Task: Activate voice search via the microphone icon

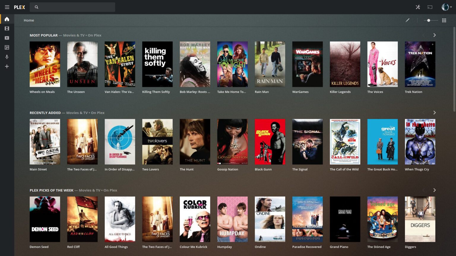Action: point(7,57)
